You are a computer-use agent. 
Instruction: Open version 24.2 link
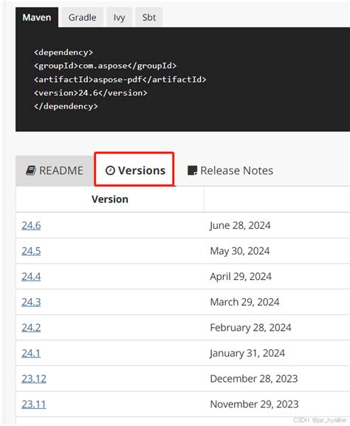pyautogui.click(x=31, y=327)
